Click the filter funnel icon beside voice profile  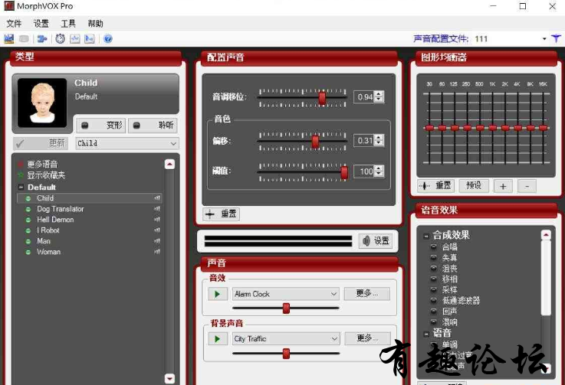click(556, 38)
